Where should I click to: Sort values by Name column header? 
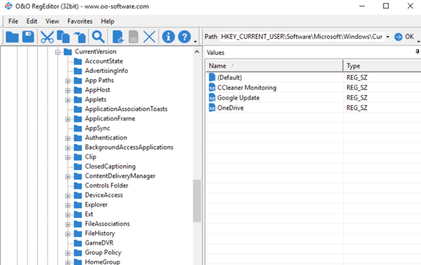click(274, 66)
